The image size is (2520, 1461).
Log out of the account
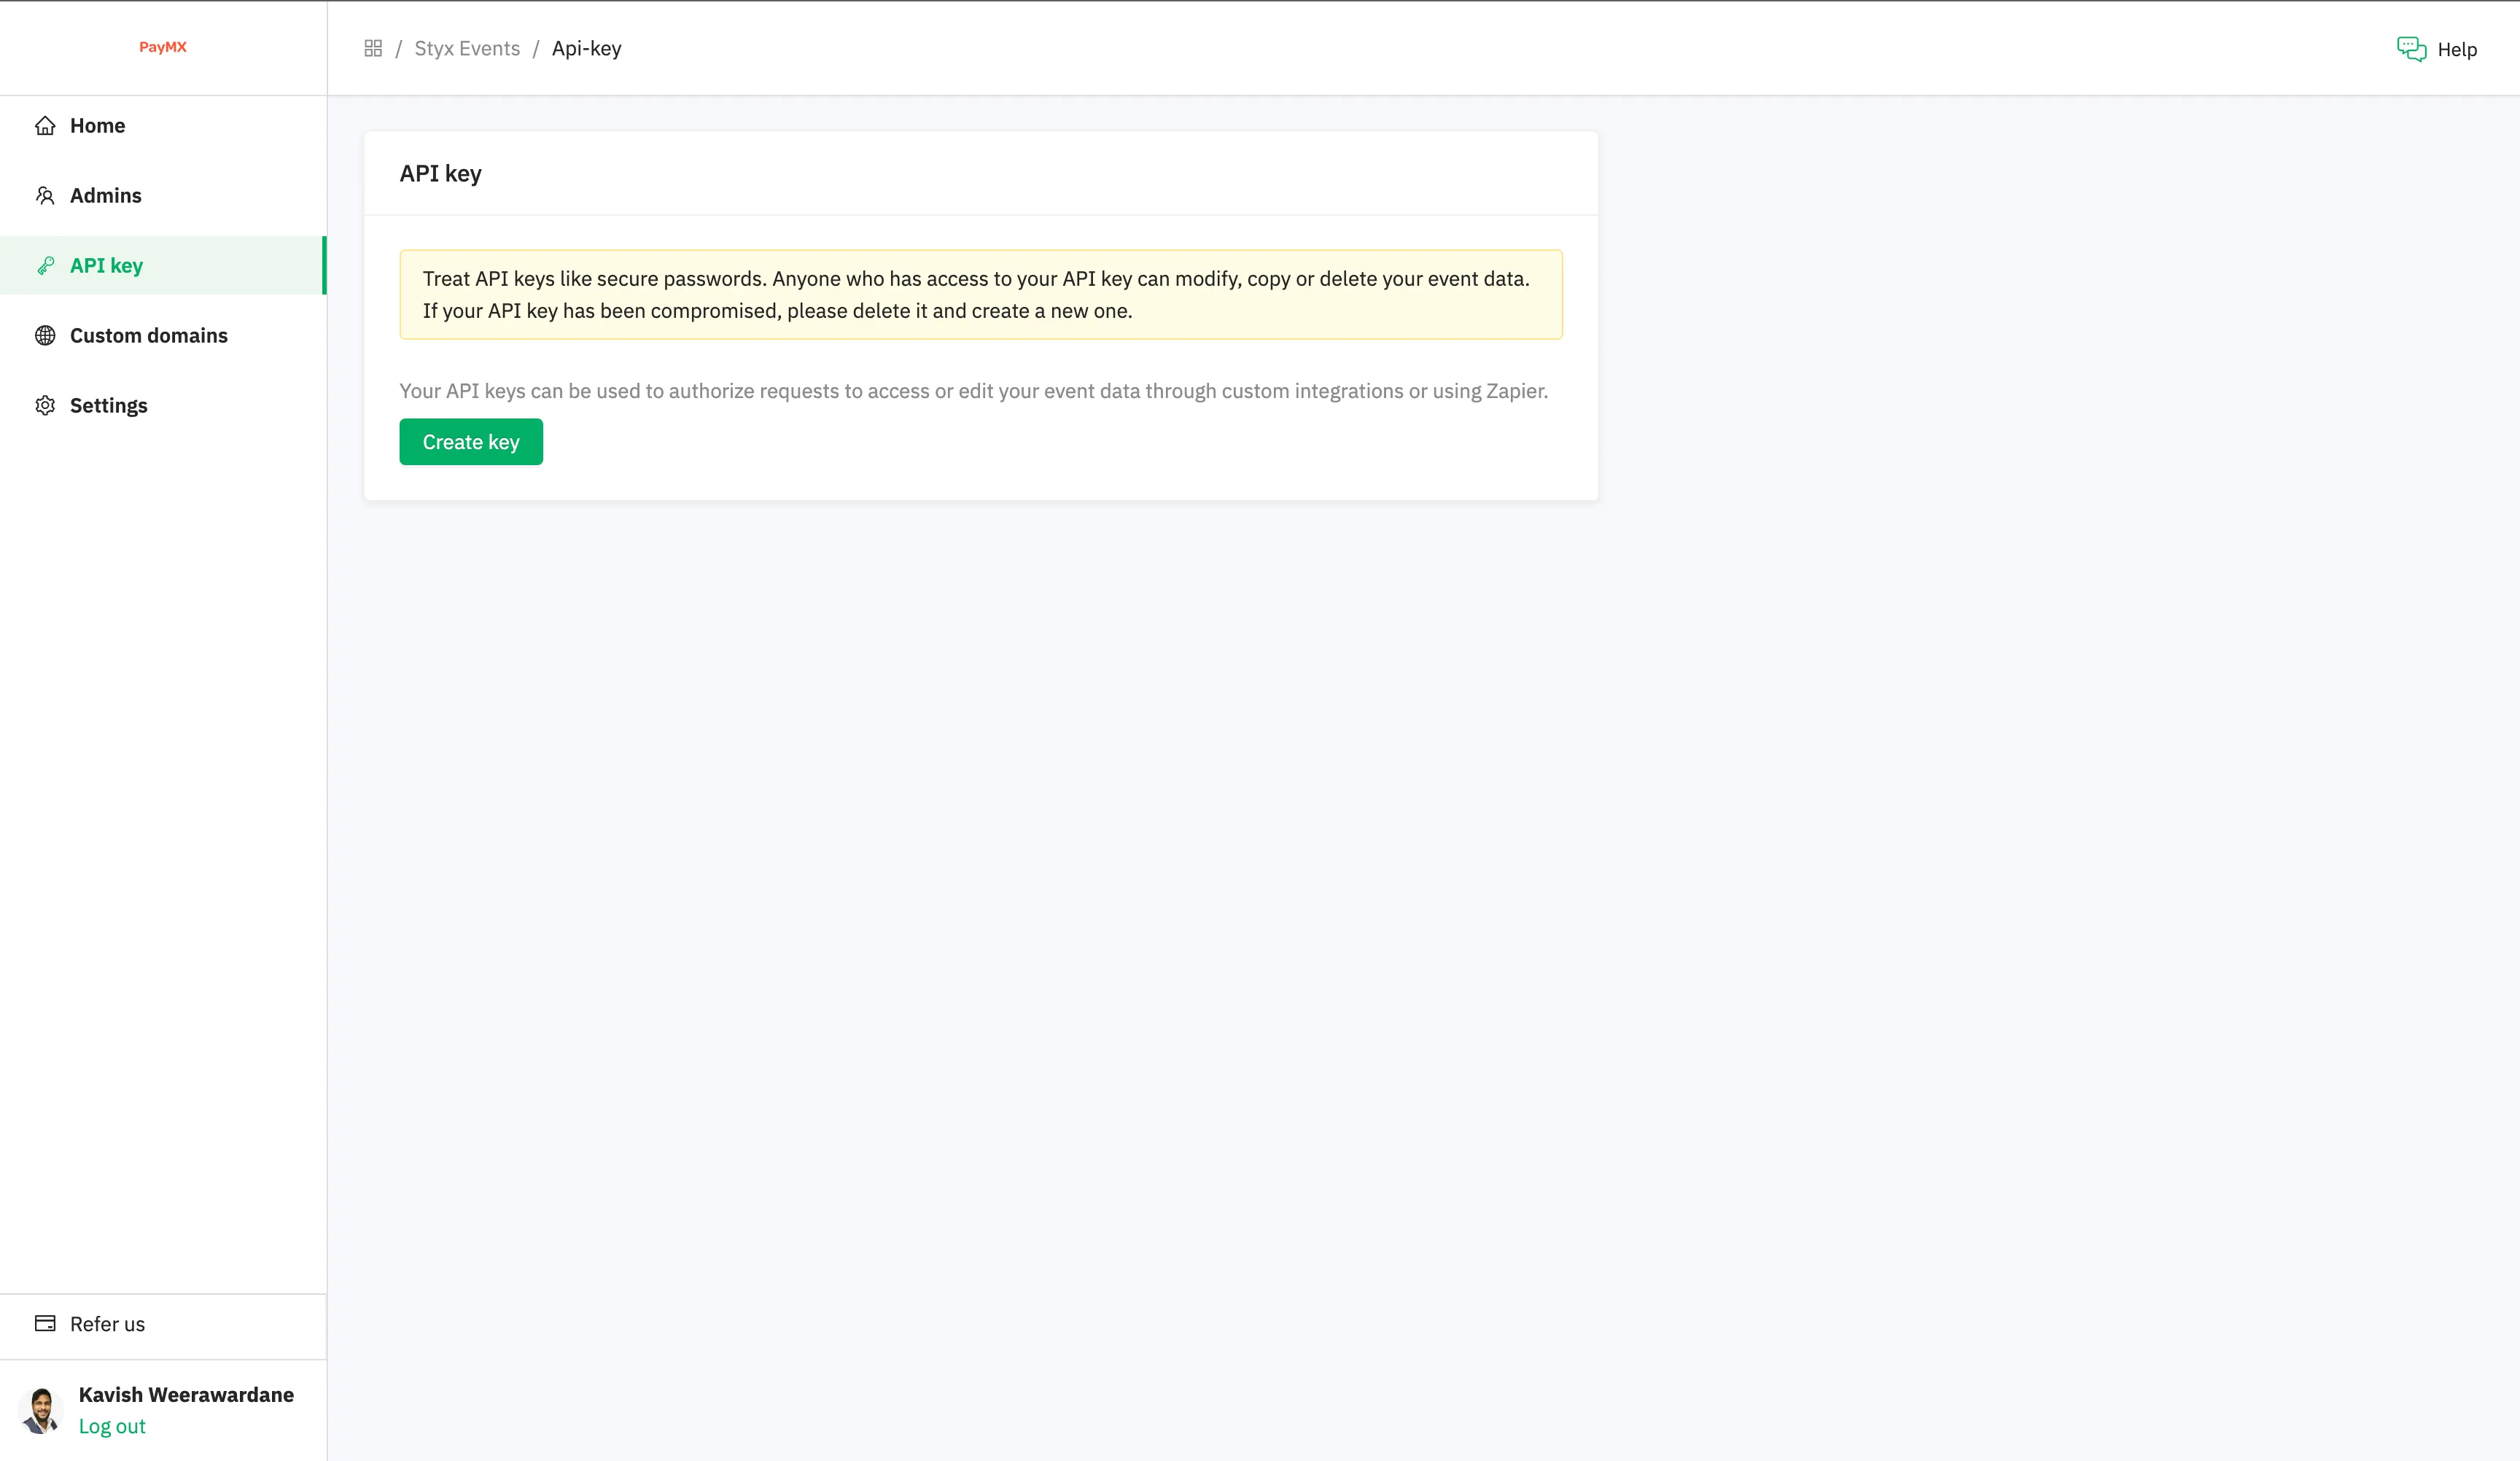pyautogui.click(x=112, y=1426)
